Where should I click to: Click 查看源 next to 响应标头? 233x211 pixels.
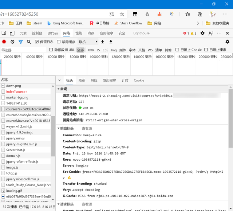pos(87,128)
